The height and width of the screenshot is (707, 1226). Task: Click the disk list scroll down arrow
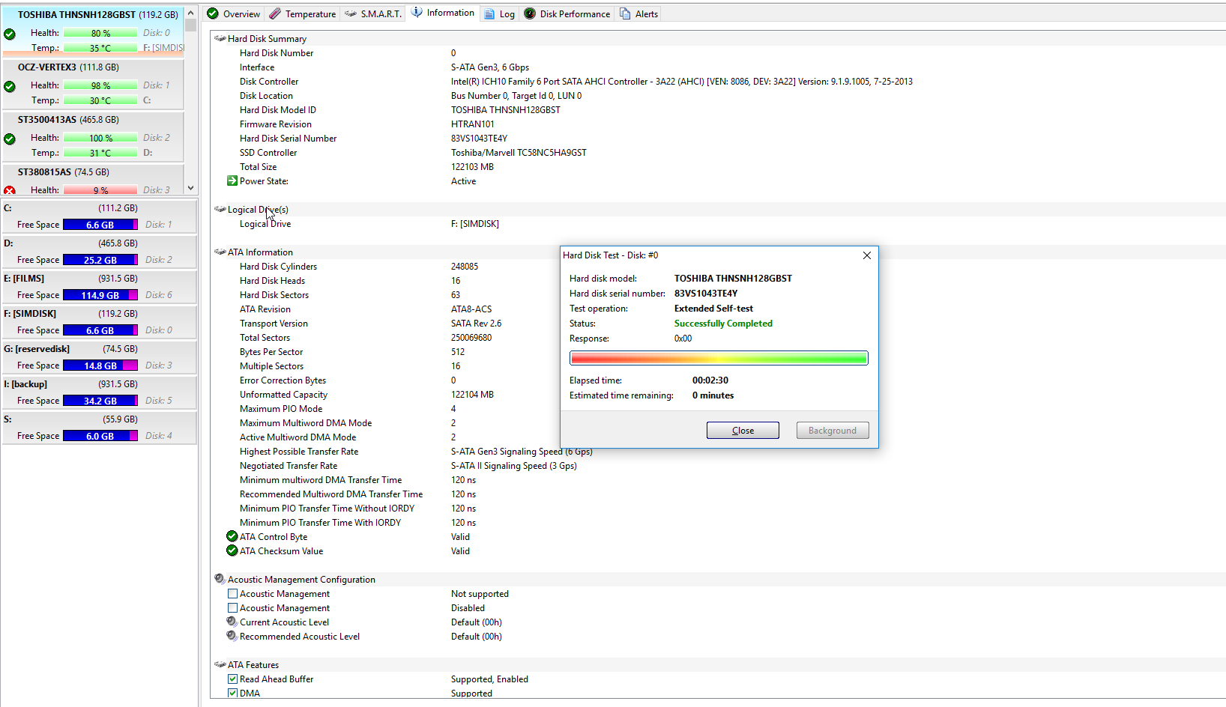pyautogui.click(x=190, y=188)
